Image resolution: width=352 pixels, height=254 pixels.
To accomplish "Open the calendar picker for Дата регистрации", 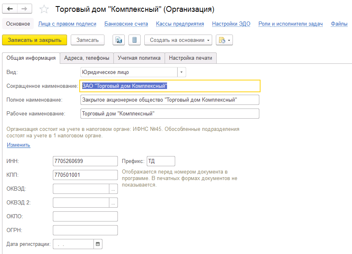I will 98,244.
